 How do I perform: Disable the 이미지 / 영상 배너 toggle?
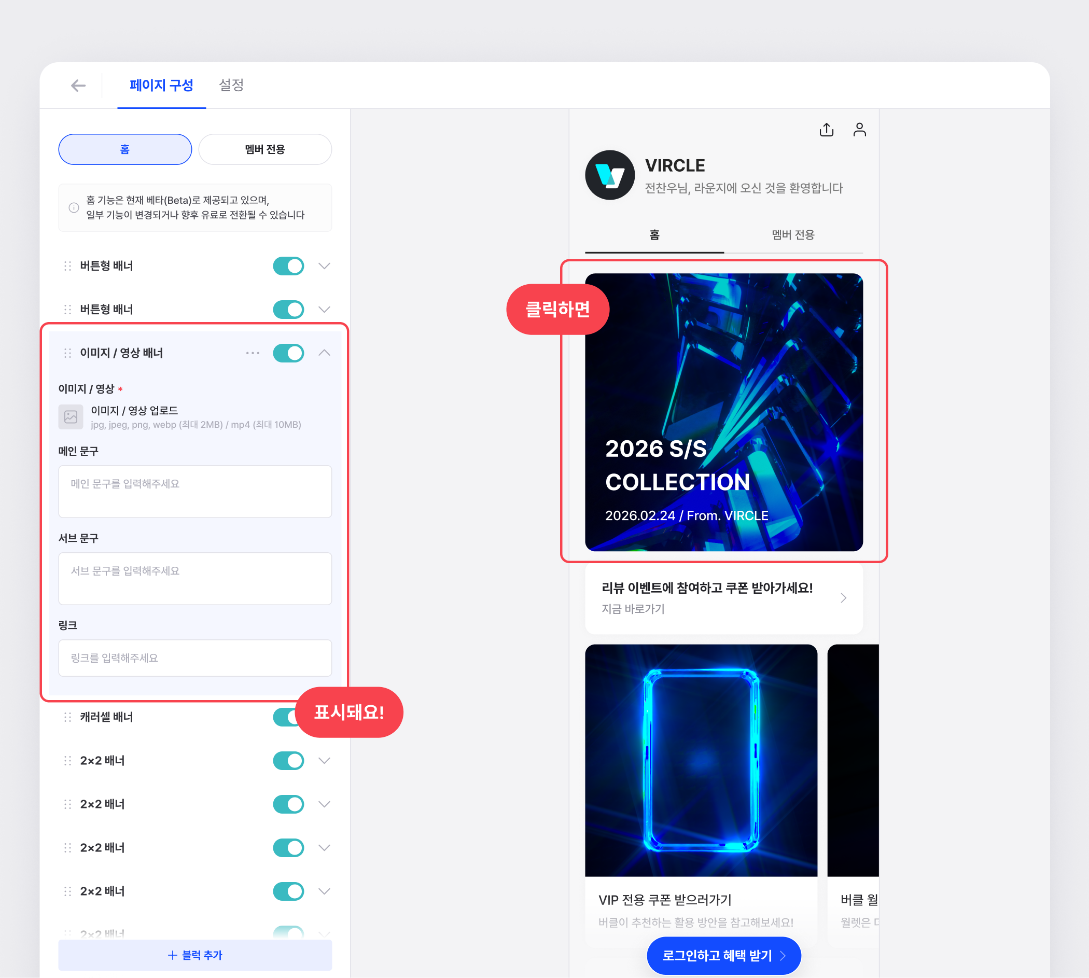[288, 353]
